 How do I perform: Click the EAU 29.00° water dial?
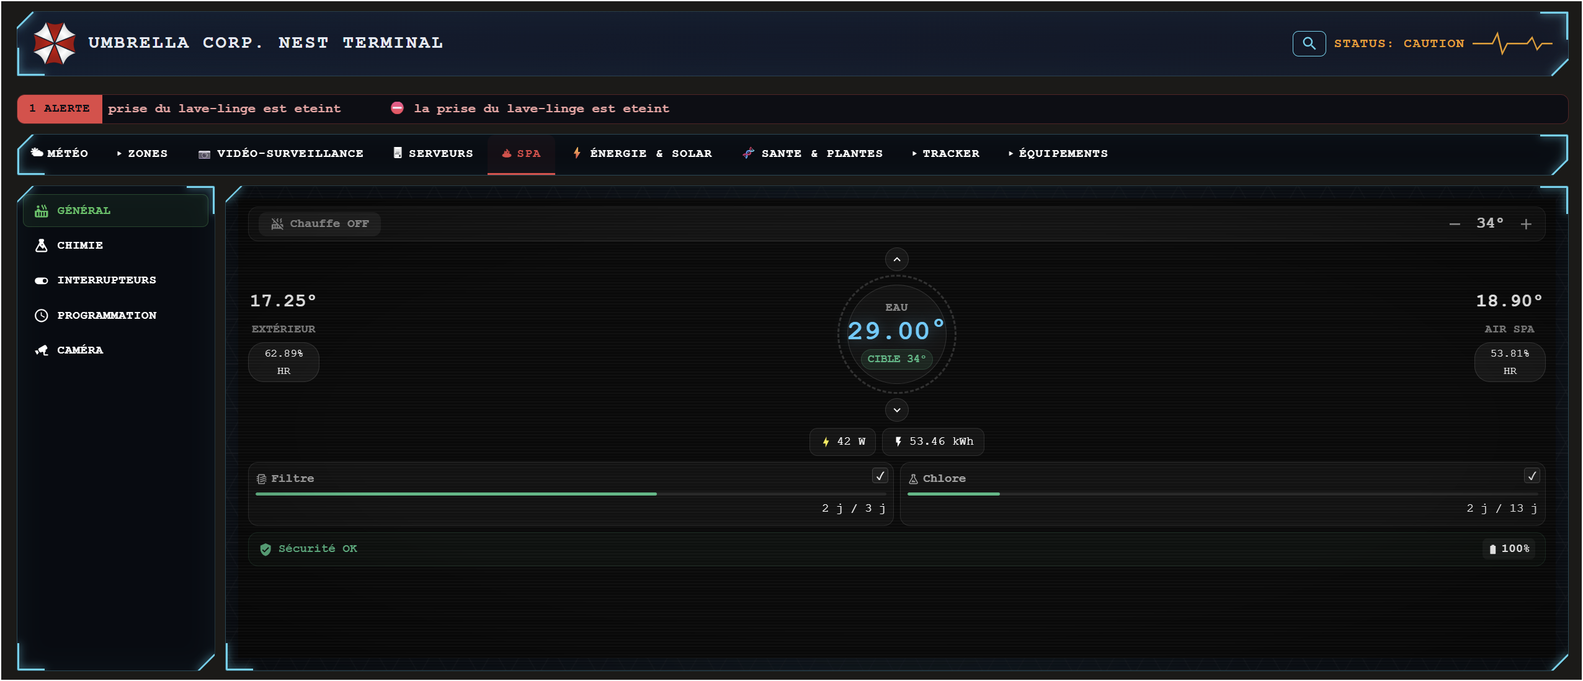(x=897, y=334)
